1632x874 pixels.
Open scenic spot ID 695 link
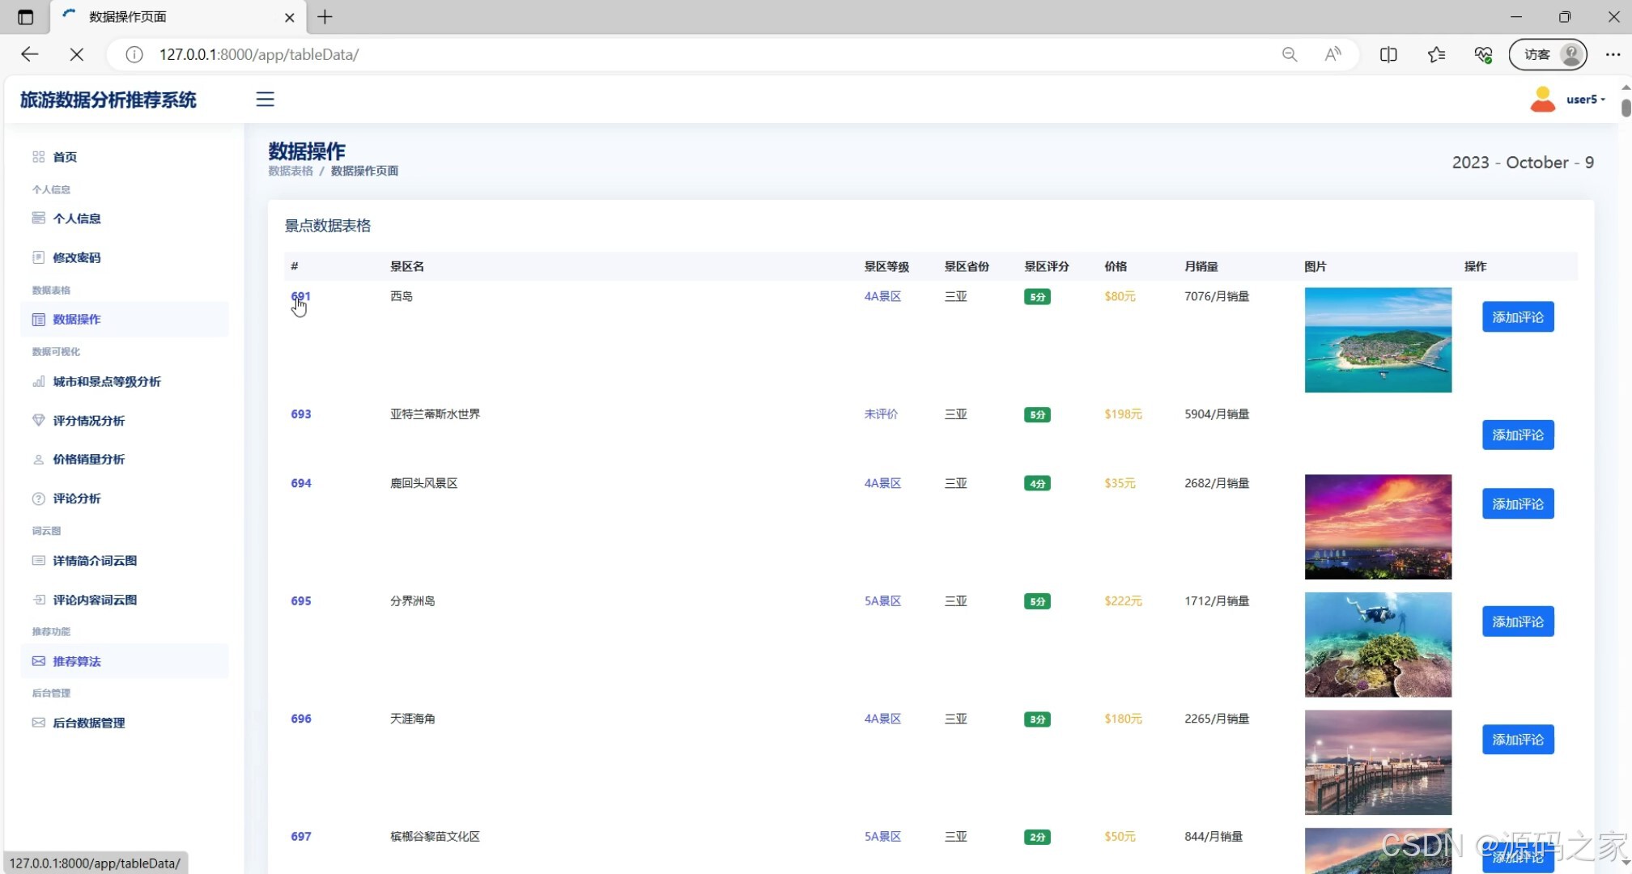(x=300, y=600)
